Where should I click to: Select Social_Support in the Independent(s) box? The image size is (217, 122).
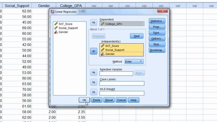[121, 50]
